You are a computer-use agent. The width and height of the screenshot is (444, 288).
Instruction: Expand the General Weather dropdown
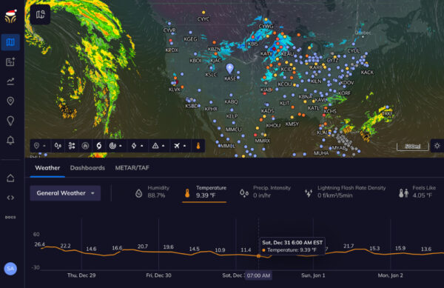click(65, 193)
